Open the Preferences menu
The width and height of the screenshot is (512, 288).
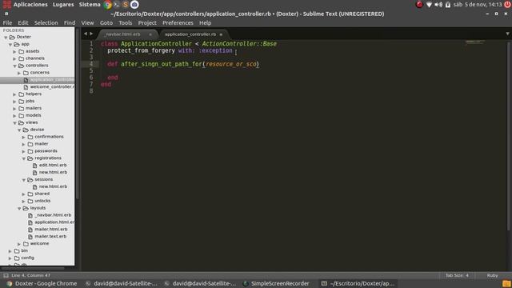(x=178, y=23)
